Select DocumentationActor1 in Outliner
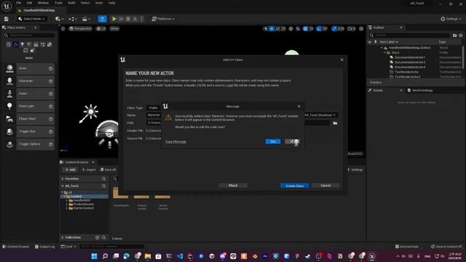 (x=410, y=57)
